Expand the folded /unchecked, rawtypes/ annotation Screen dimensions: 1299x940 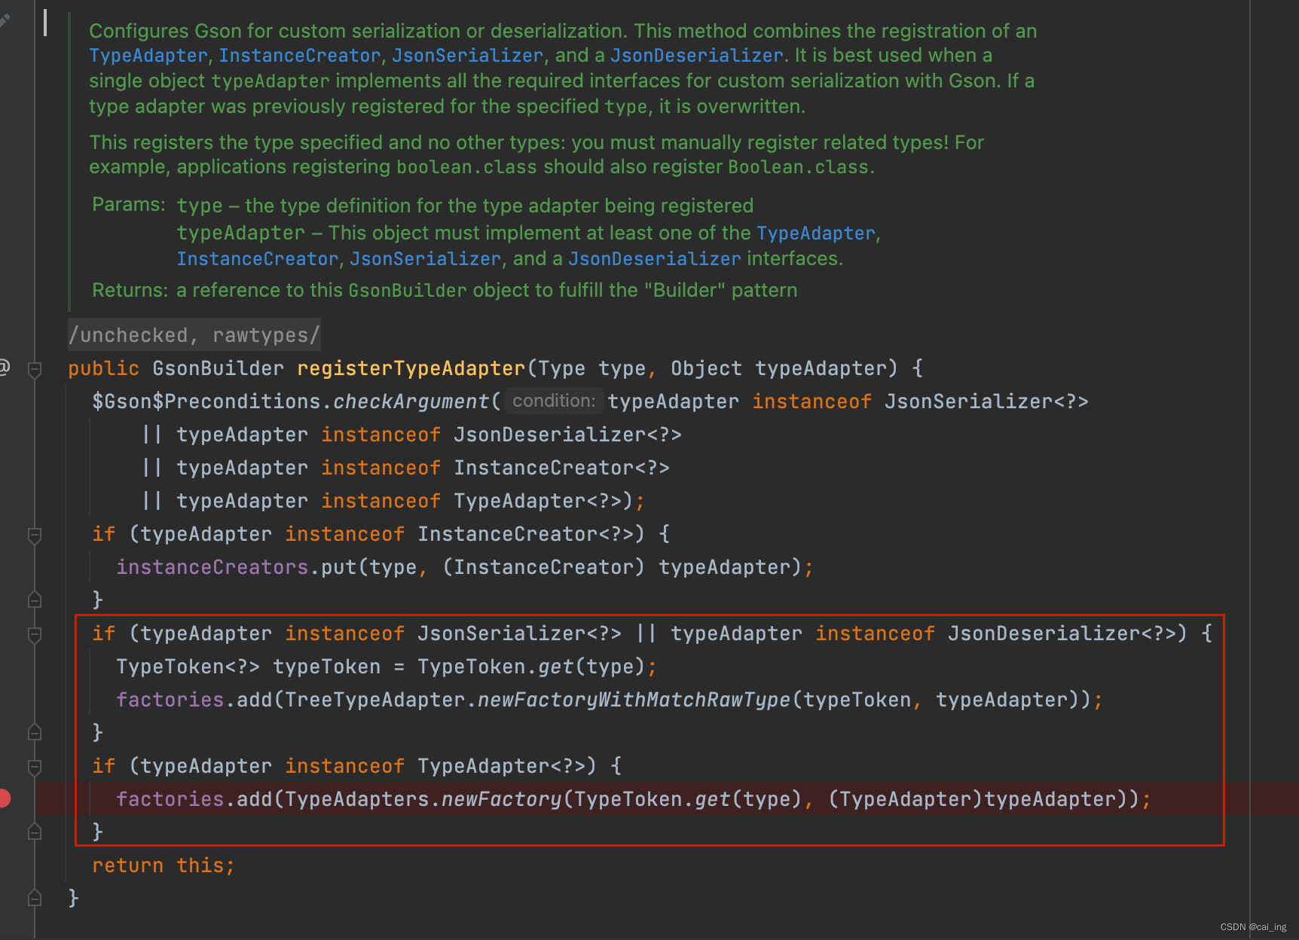[194, 335]
